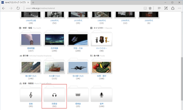Open reading view book icon
183x110 pixels.
tap(145, 8)
